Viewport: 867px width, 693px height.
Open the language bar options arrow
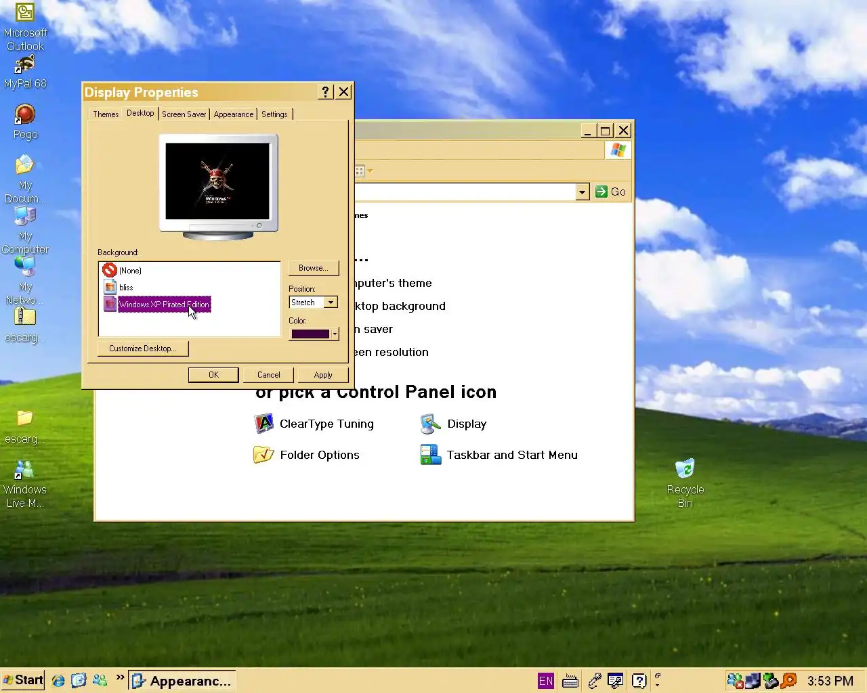point(657,685)
